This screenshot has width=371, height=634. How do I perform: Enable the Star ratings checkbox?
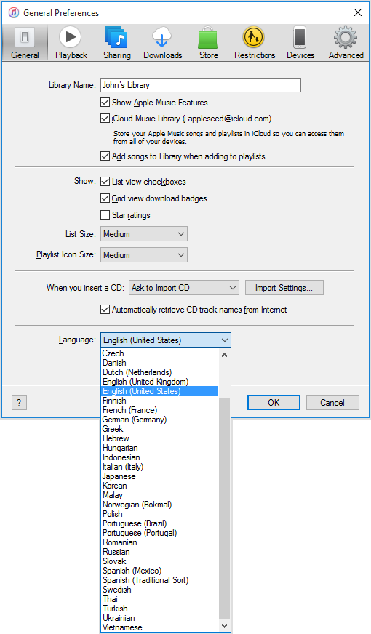click(x=105, y=214)
